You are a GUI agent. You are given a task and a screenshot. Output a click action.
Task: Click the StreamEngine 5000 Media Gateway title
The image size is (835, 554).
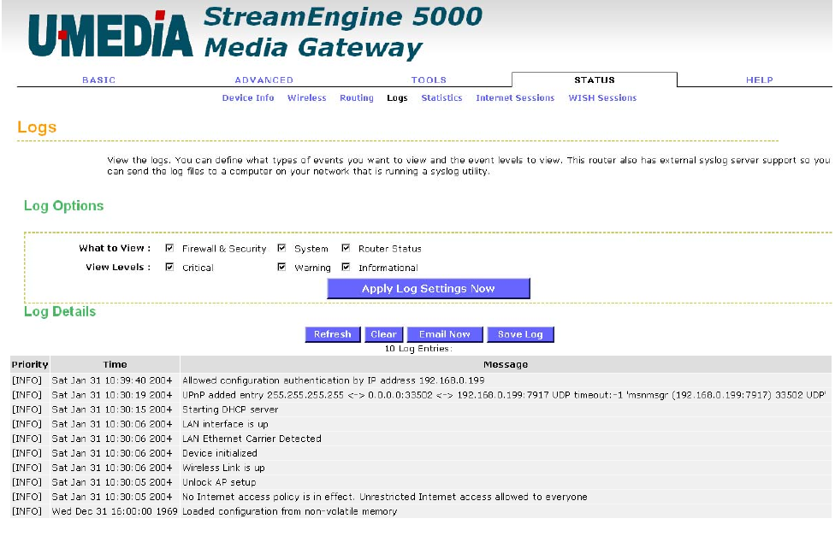(x=343, y=32)
